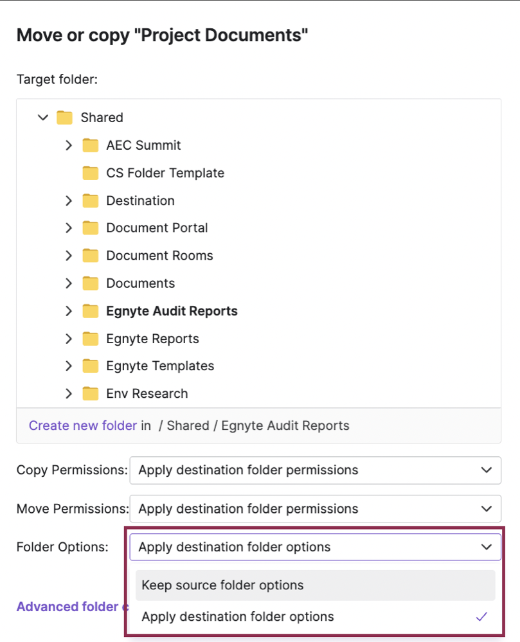Choose Apply destination folder options entry
Image resolution: width=520 pixels, height=642 pixels.
click(238, 617)
